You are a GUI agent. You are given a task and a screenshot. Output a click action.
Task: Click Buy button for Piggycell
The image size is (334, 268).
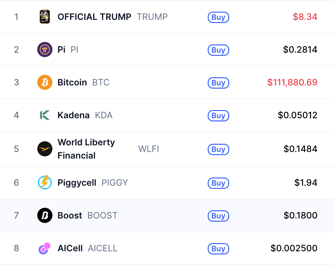[x=218, y=183]
